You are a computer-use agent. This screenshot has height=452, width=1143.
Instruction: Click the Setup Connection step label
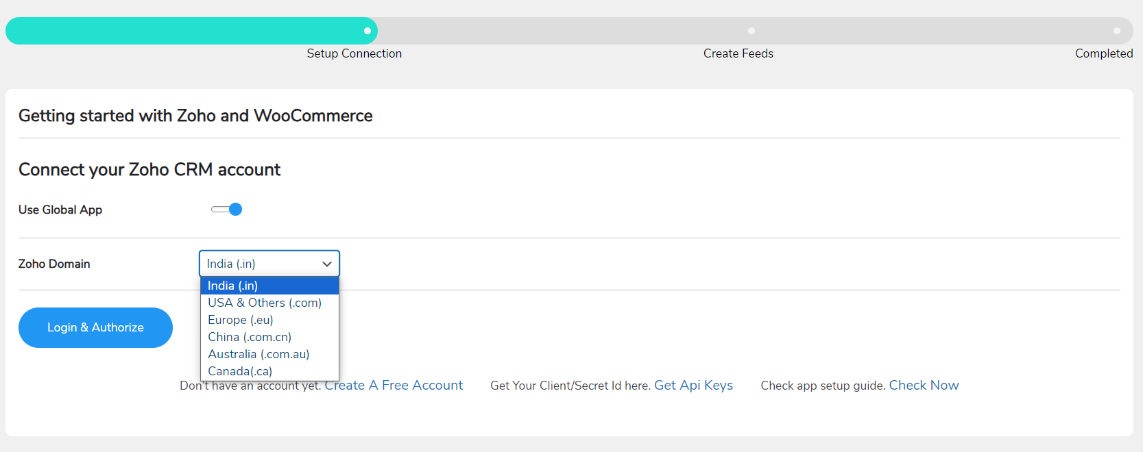click(354, 53)
